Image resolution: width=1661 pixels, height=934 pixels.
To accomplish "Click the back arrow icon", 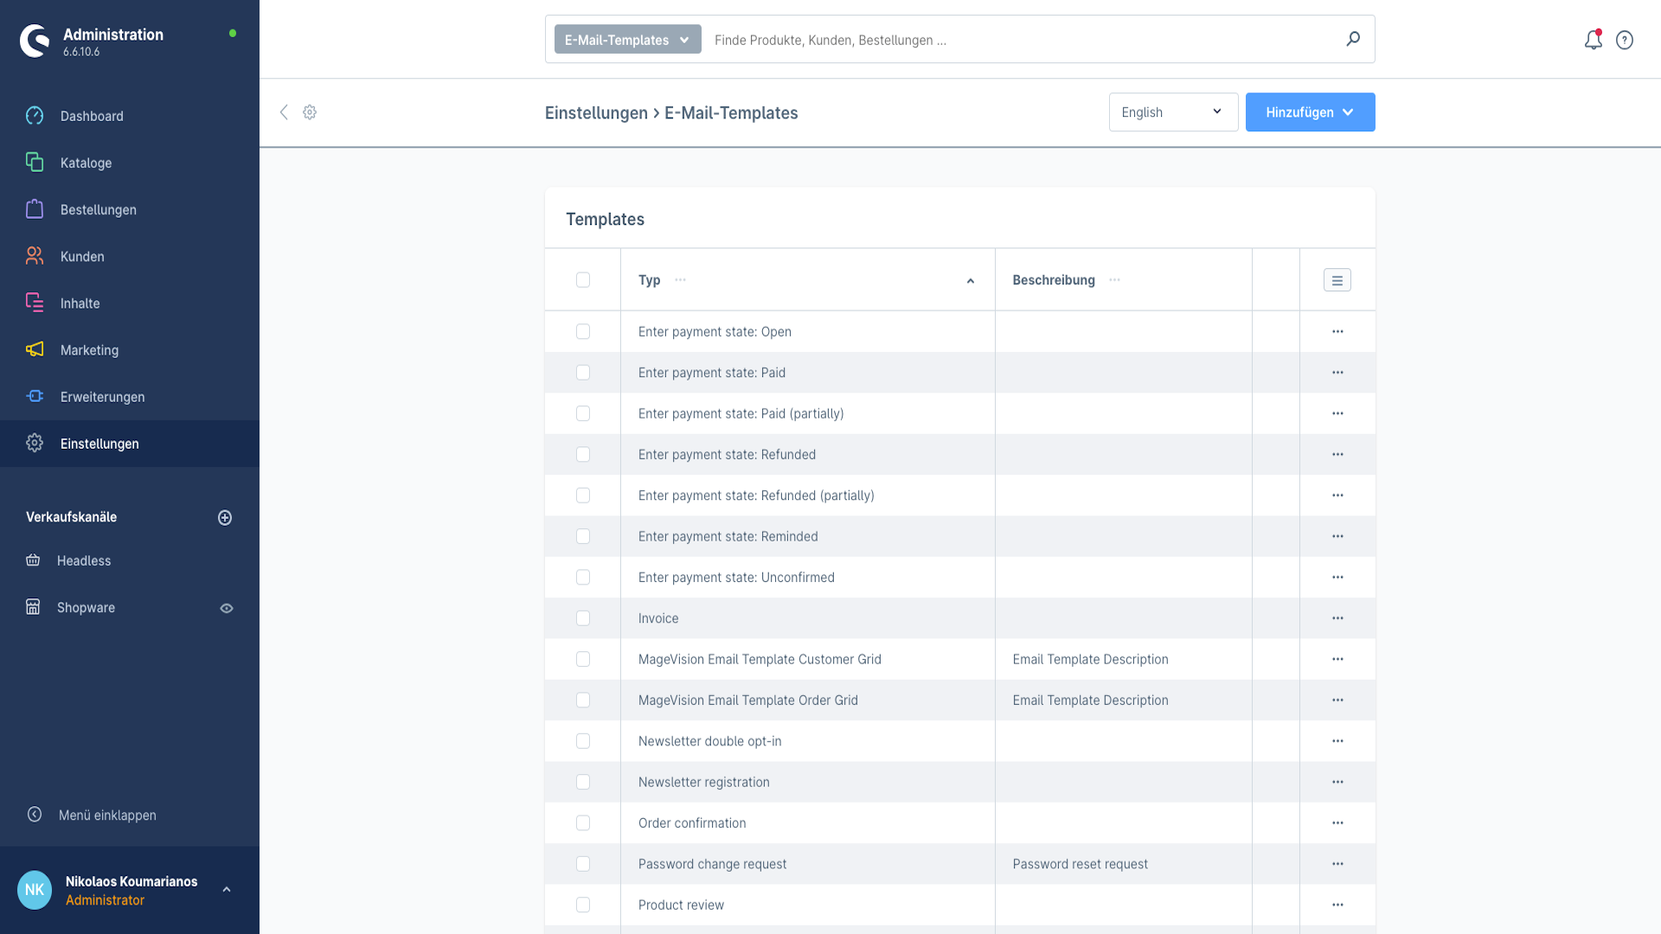I will 284,112.
